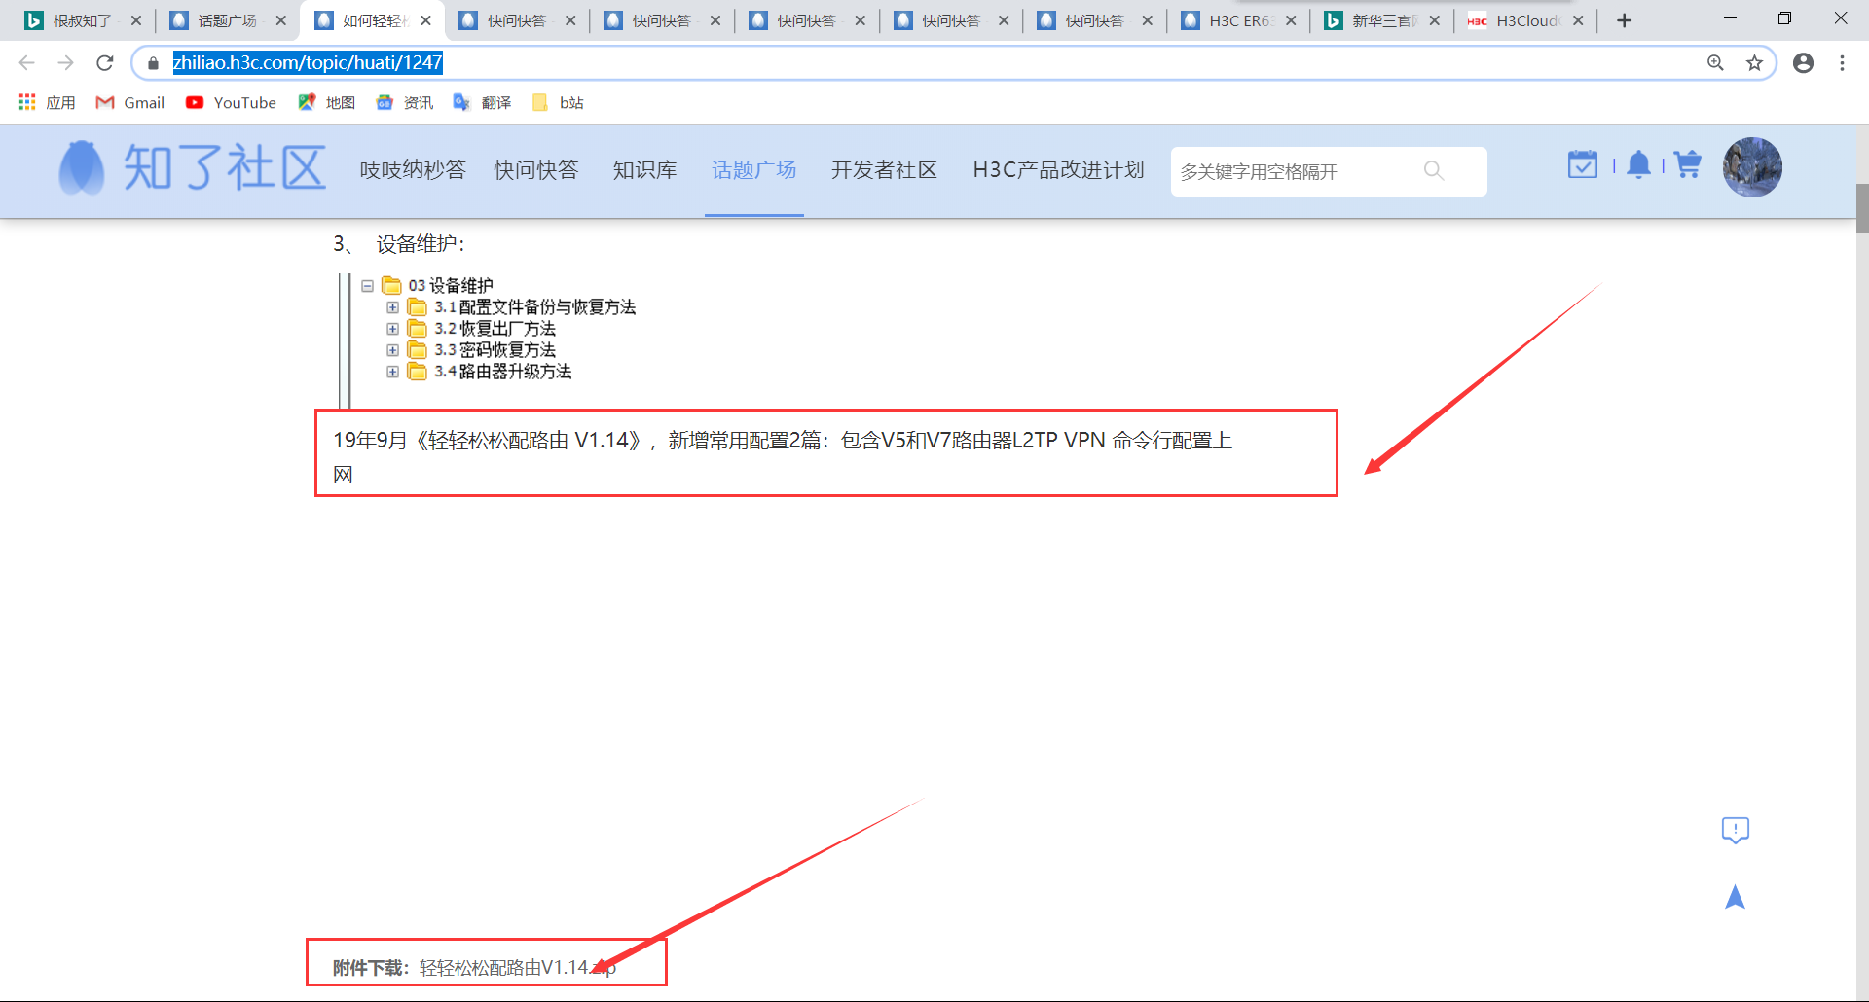Collapse the 03 设备维护 tree node
The image size is (1869, 1002).
click(367, 286)
